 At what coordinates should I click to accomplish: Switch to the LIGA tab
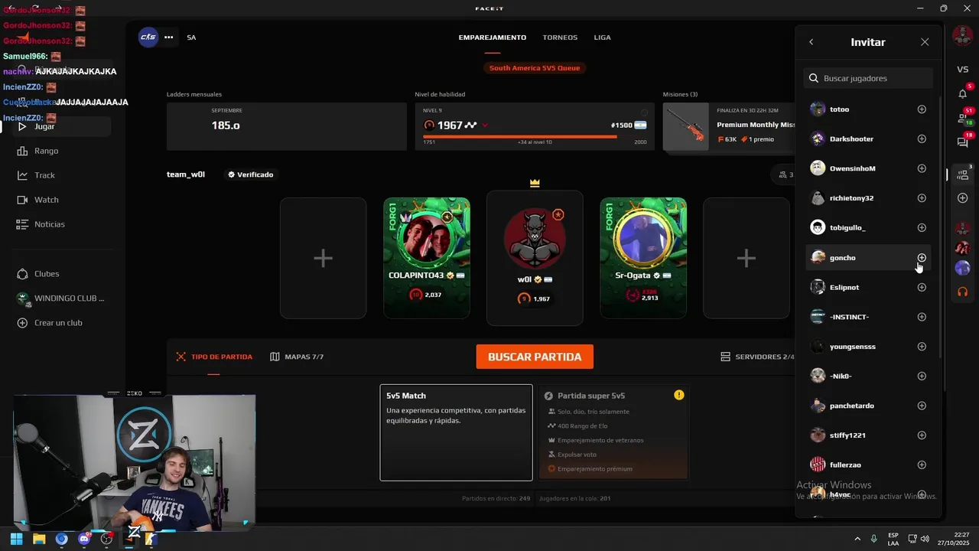603,37
